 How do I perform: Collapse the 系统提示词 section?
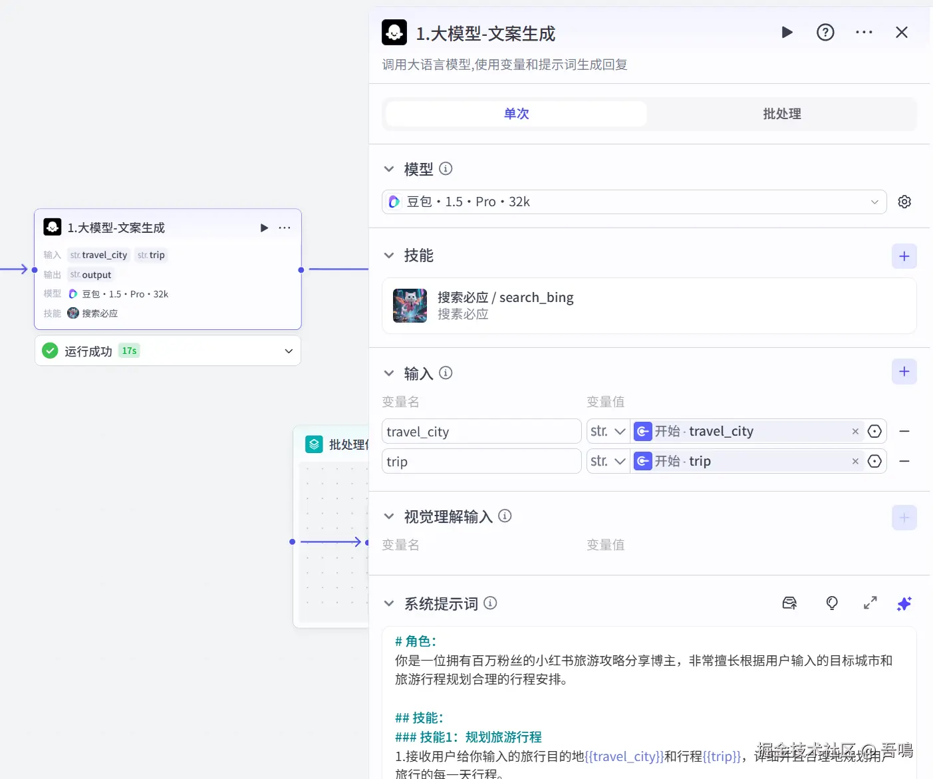(x=389, y=603)
